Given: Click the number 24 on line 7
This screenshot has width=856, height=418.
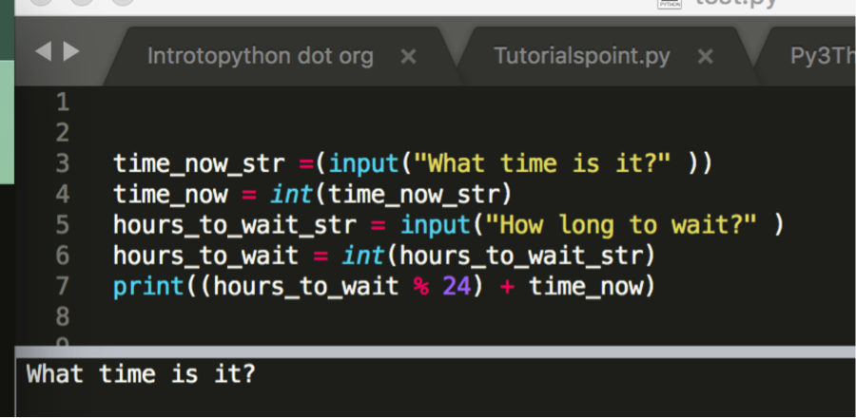Looking at the screenshot, I should pyautogui.click(x=457, y=287).
